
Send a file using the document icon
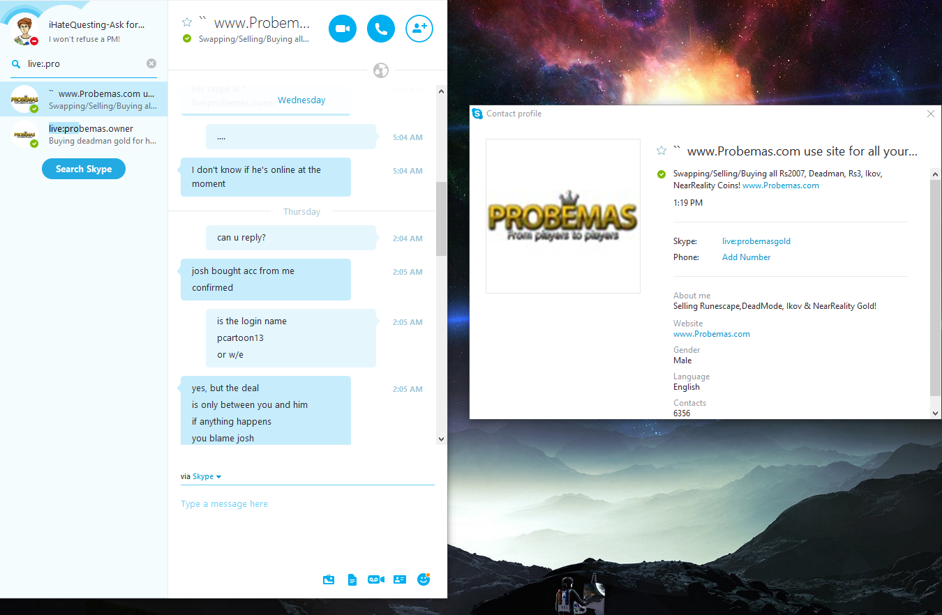352,579
